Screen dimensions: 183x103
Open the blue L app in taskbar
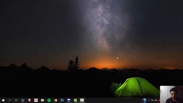(23, 100)
